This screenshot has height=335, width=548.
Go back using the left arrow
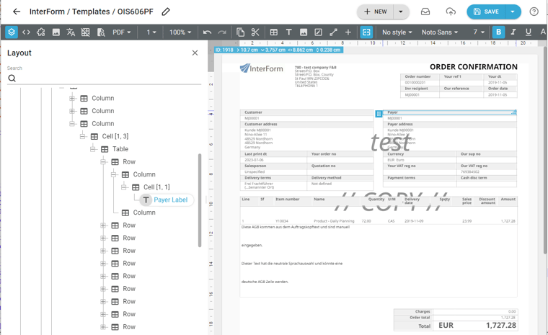[x=17, y=12]
